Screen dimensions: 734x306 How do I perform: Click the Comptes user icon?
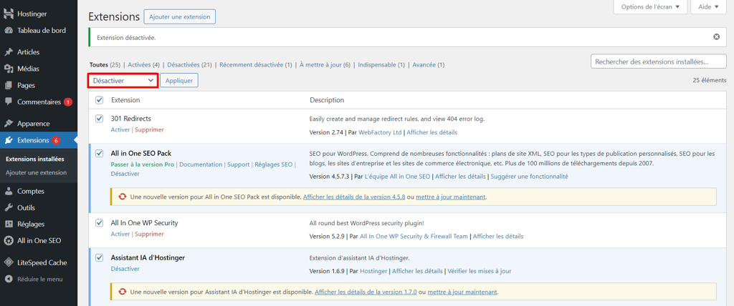pyautogui.click(x=9, y=191)
